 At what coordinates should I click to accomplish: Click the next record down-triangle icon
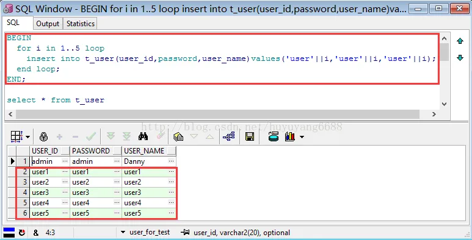point(194,136)
